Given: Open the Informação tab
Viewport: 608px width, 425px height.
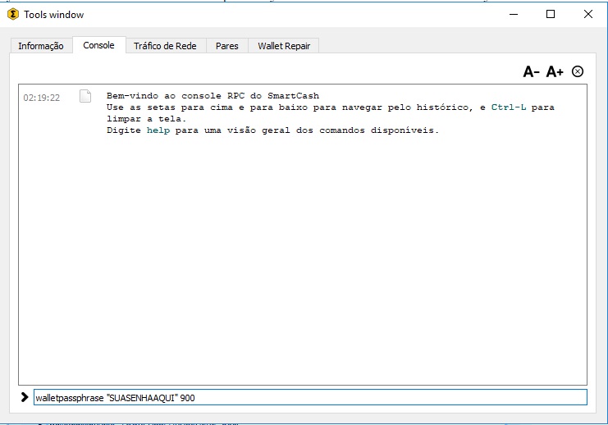Looking at the screenshot, I should coord(41,46).
